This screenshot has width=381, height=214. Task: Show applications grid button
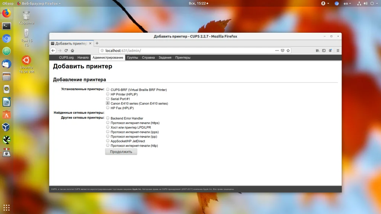point(7,207)
